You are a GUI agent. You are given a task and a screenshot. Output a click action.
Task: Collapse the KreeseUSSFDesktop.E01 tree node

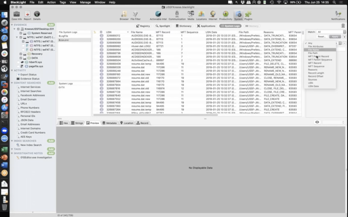[x=15, y=29]
